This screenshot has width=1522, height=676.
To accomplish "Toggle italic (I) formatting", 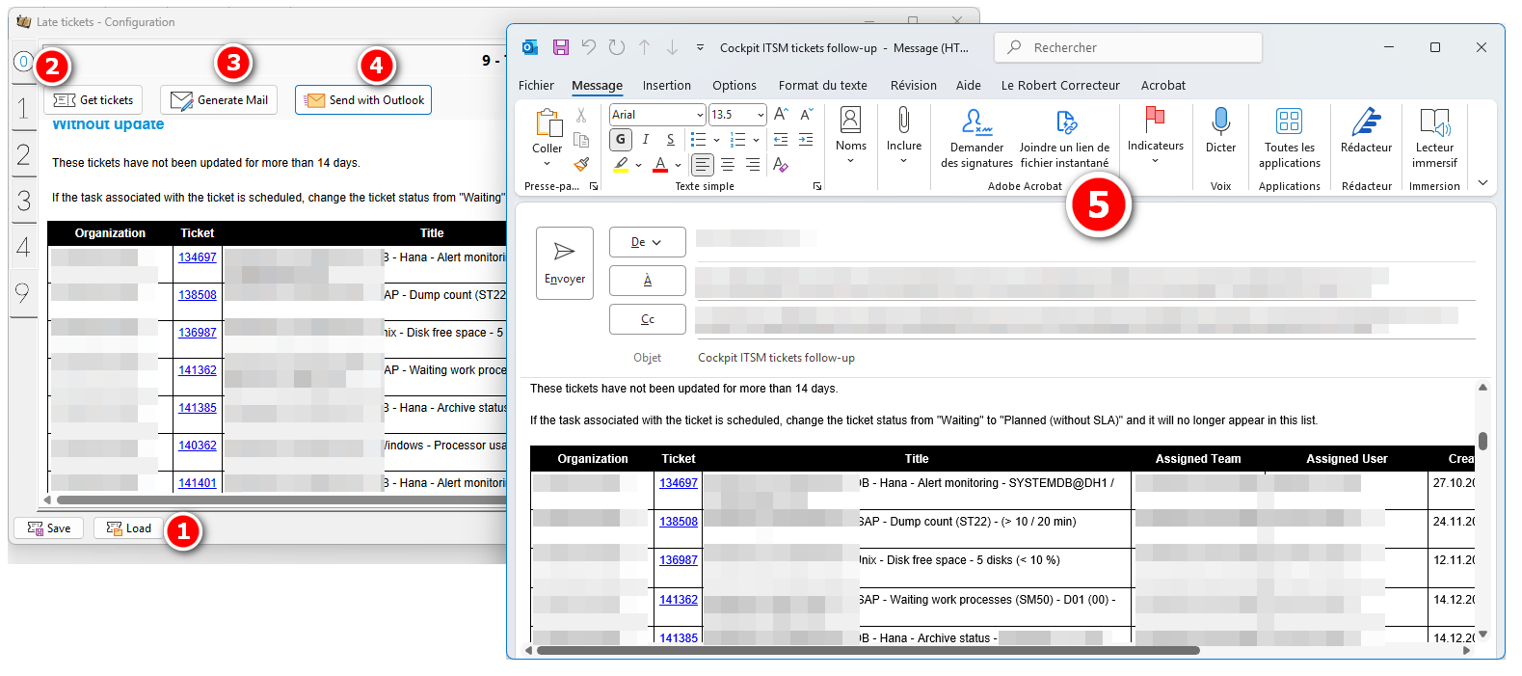I will [x=646, y=140].
